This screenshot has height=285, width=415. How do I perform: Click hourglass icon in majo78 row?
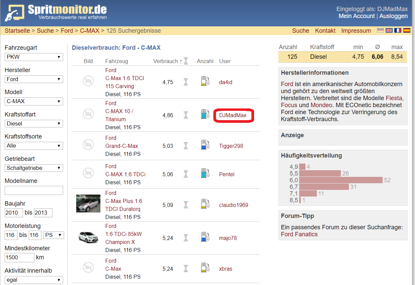point(186,238)
